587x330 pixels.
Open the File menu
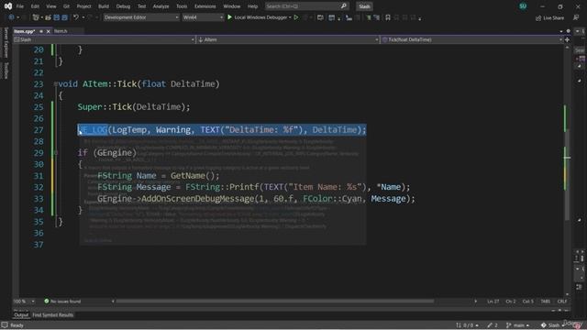coord(20,6)
